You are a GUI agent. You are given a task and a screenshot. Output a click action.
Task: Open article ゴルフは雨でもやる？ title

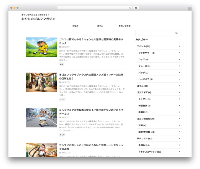(91, 41)
